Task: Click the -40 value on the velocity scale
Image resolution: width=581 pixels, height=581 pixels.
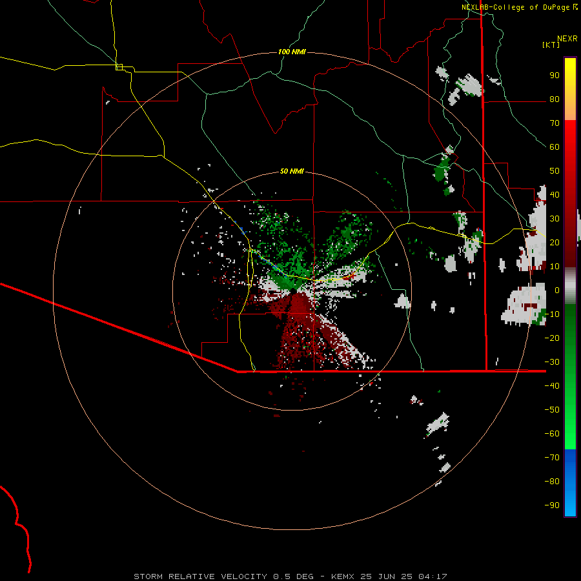Action: point(552,386)
